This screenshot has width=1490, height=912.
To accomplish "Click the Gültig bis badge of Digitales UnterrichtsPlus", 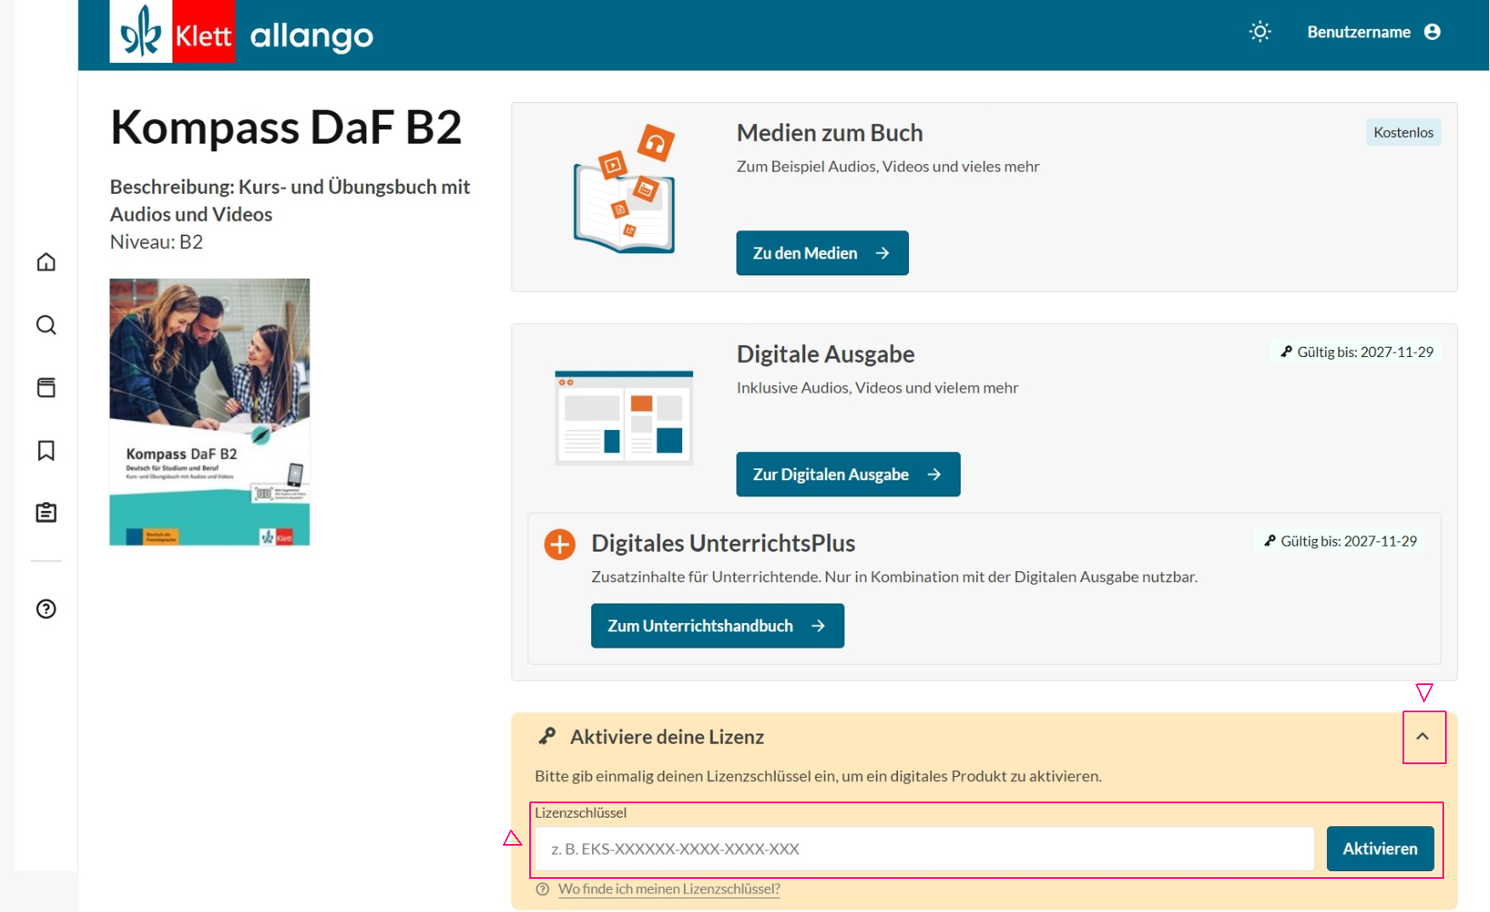I will [x=1340, y=541].
